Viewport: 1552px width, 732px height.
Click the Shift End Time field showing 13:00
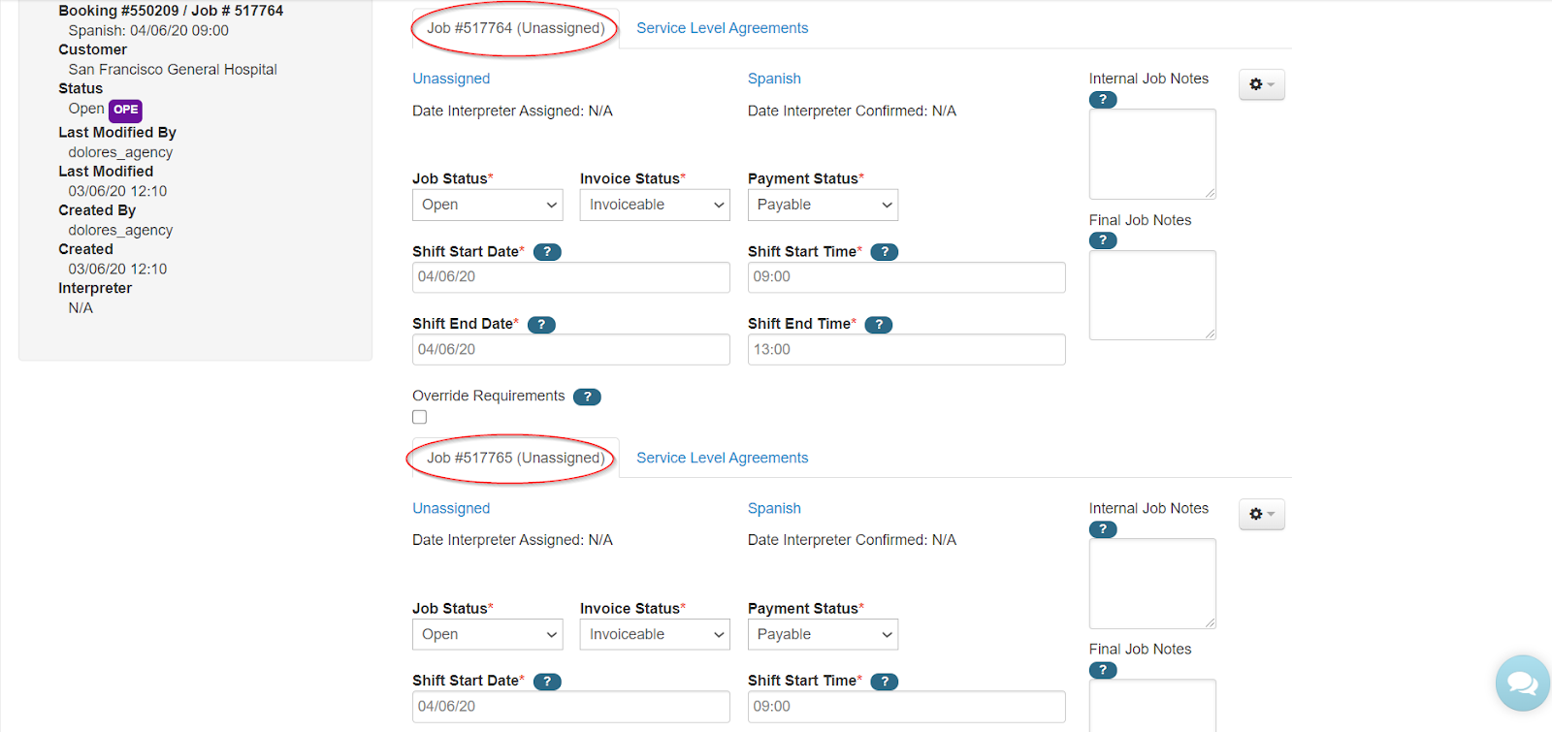[x=906, y=350]
